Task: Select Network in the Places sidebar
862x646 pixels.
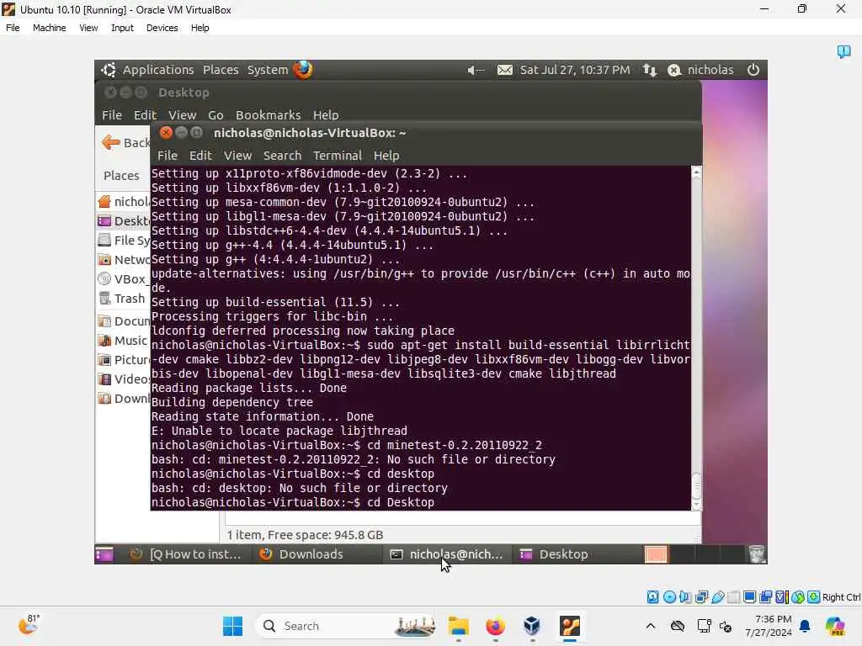Action: coord(124,259)
